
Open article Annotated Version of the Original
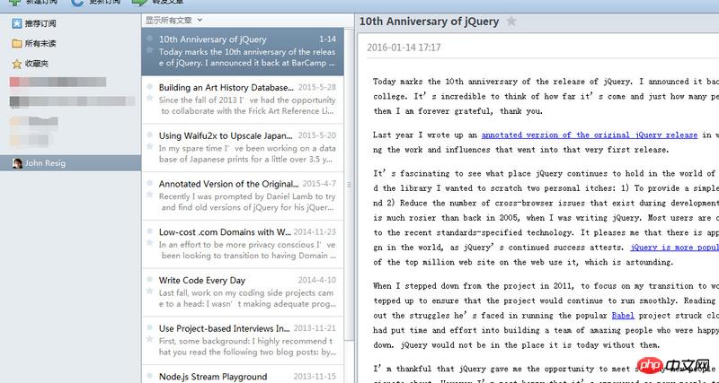tap(229, 184)
